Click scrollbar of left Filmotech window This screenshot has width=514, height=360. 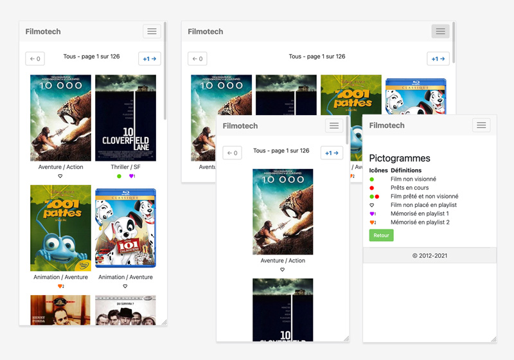tap(165, 71)
